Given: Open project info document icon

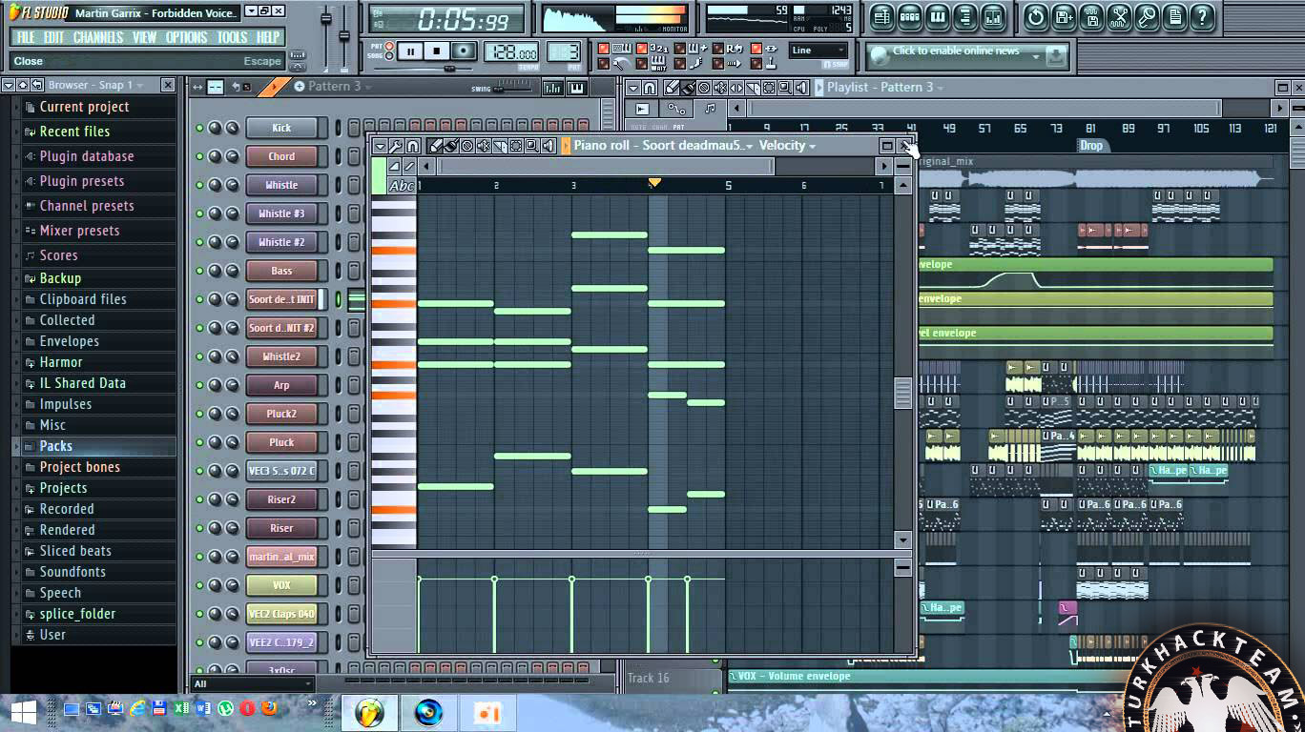Looking at the screenshot, I should pyautogui.click(x=1175, y=17).
